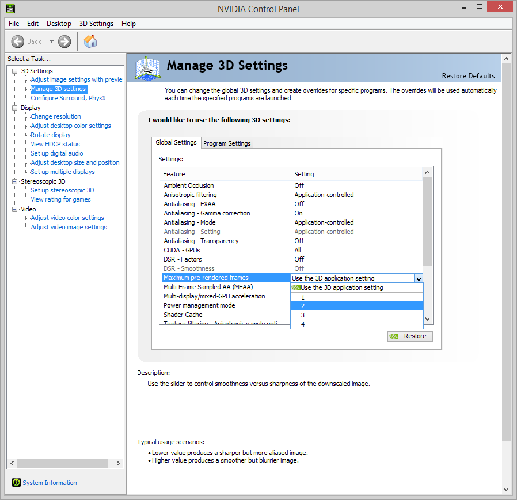Open Configure Surround, PhysX
Viewport: 517px width, 500px height.
pos(69,98)
